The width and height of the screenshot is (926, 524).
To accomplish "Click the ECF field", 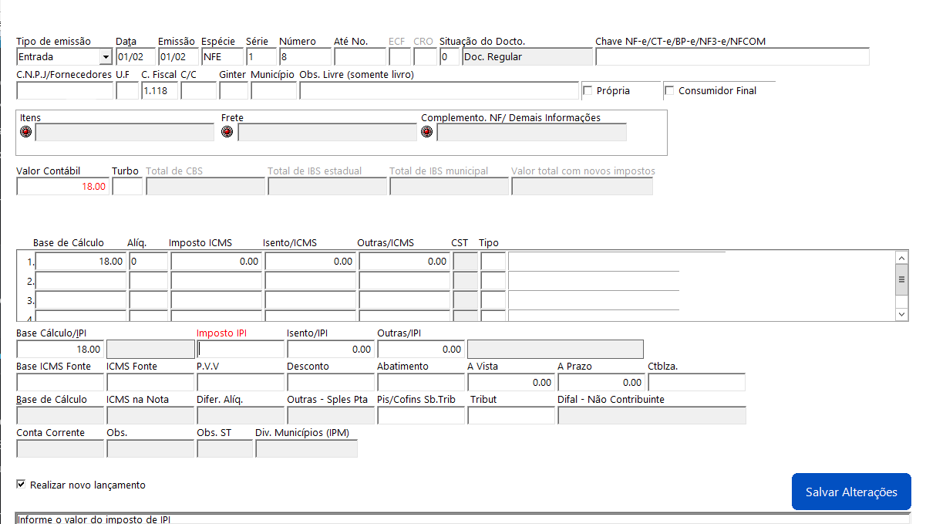I will 400,56.
